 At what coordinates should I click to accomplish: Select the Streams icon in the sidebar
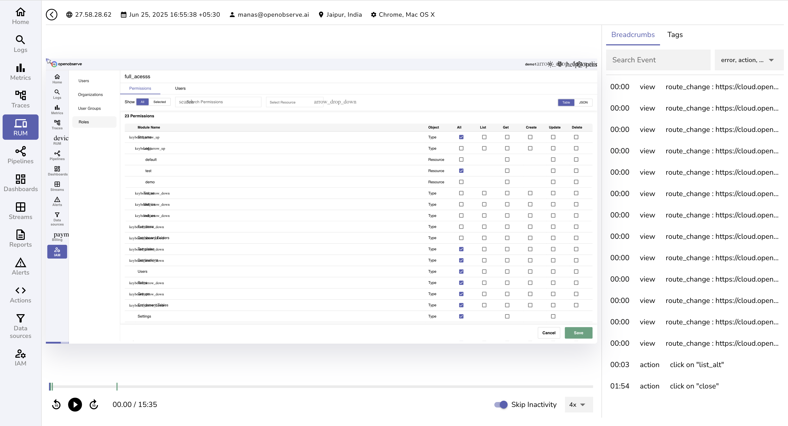coord(20,210)
